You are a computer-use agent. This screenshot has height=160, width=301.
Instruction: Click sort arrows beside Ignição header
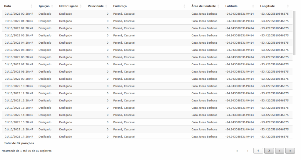[x=52, y=6]
